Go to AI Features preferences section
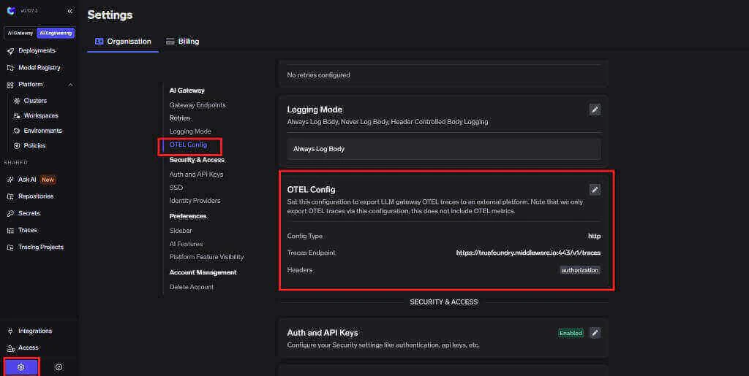The image size is (749, 376). pos(186,244)
